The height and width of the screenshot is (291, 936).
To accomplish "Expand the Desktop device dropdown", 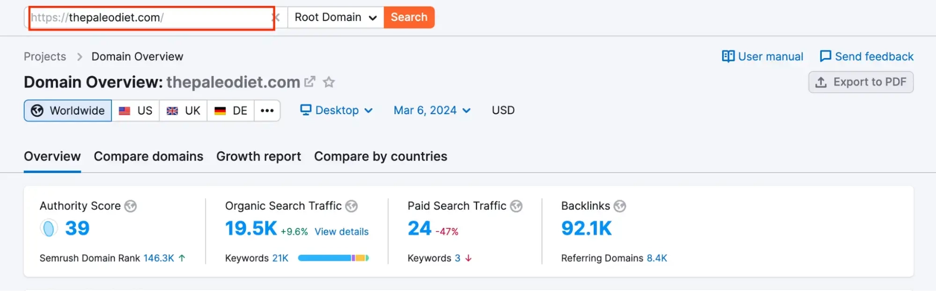I will 336,110.
